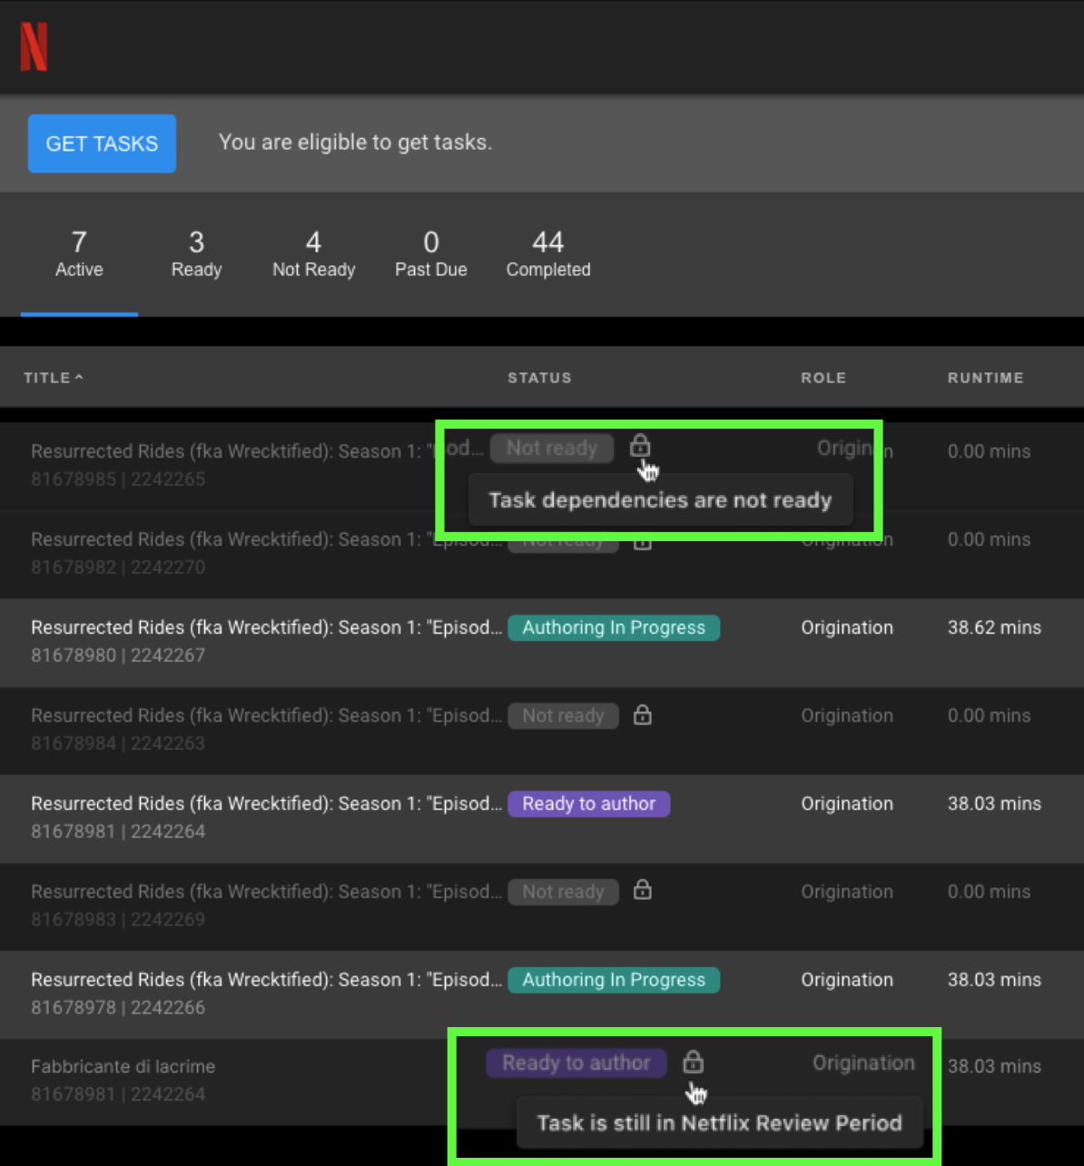Click Origination role in Fabbricante di lacrime row

863,1062
